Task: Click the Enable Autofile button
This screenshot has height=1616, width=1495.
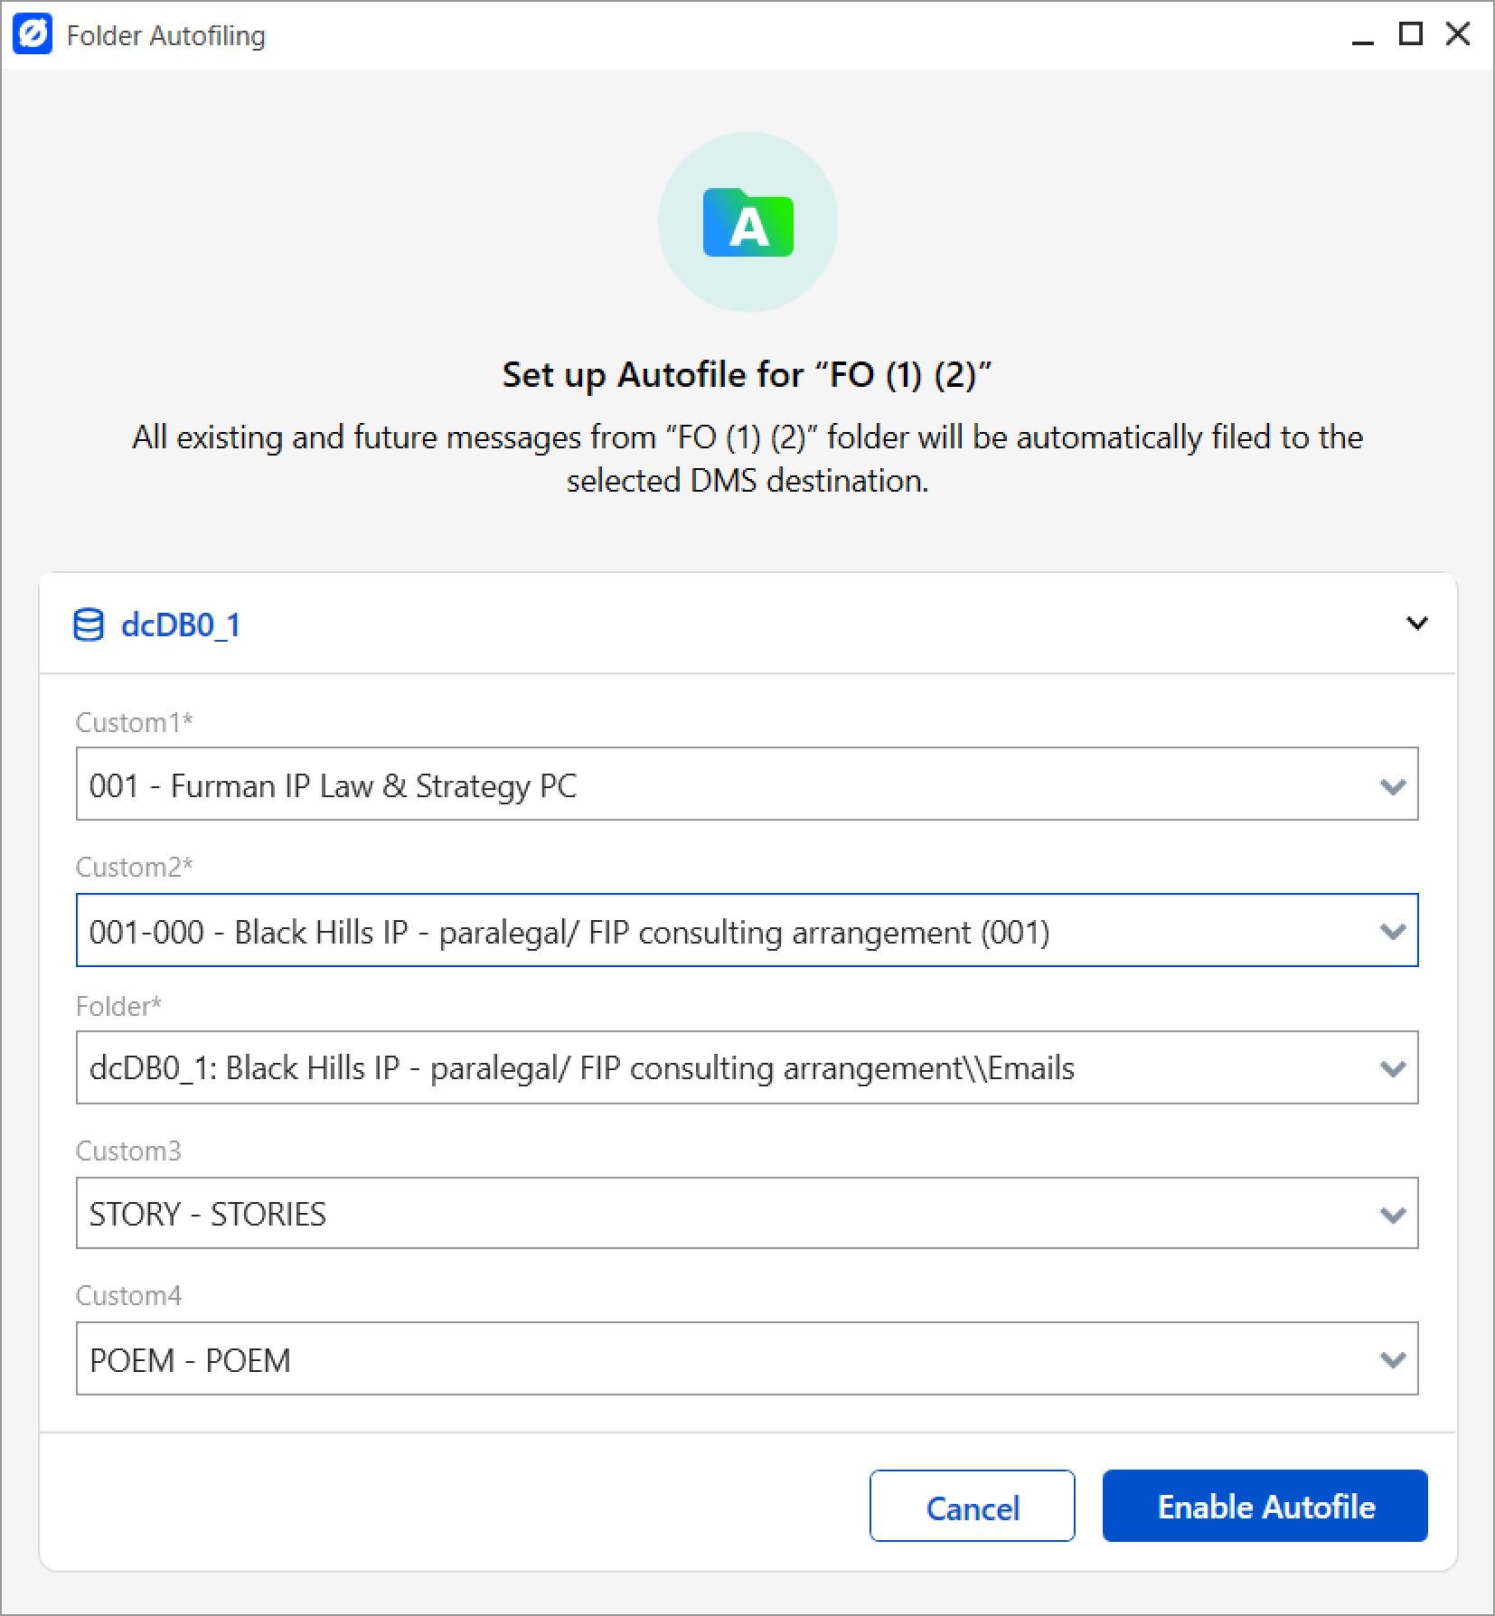Action: 1264,1507
